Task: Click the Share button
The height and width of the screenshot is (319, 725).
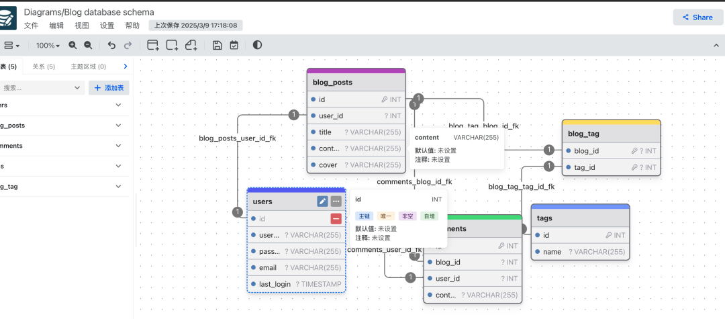Action: [x=697, y=17]
